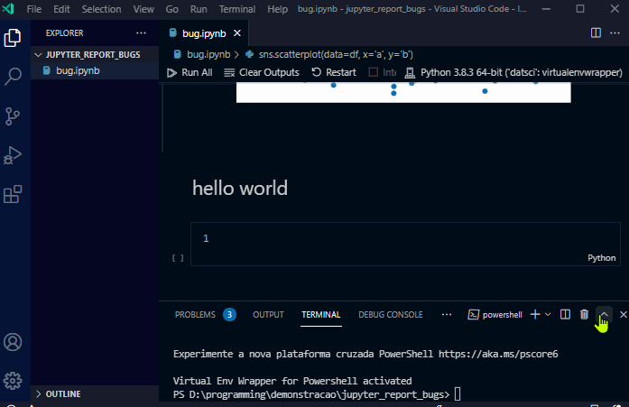Open the Accounts menu icon
This screenshot has height=407, width=629.
click(13, 342)
